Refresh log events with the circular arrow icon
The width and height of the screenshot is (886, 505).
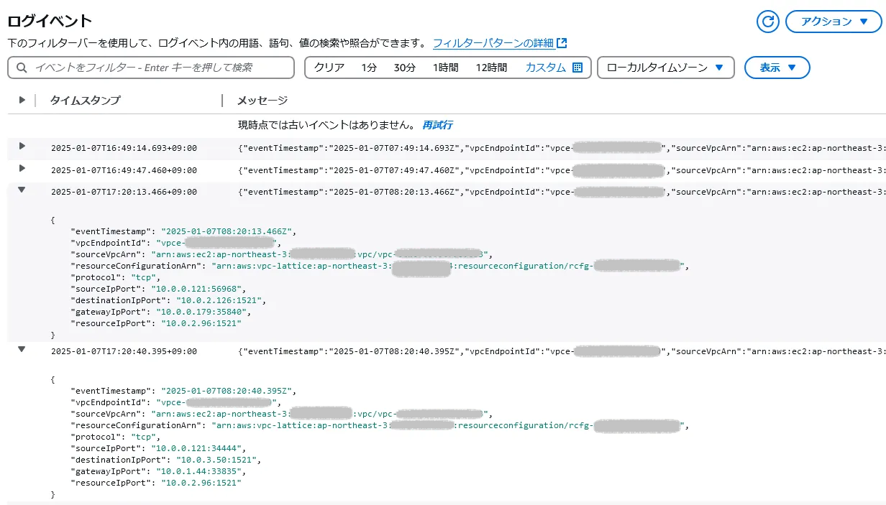pos(768,22)
